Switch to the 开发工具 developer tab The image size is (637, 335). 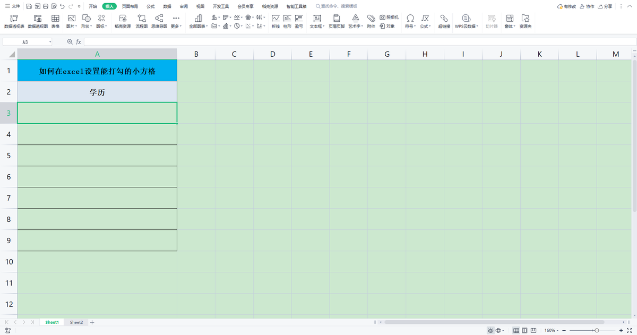[221, 6]
